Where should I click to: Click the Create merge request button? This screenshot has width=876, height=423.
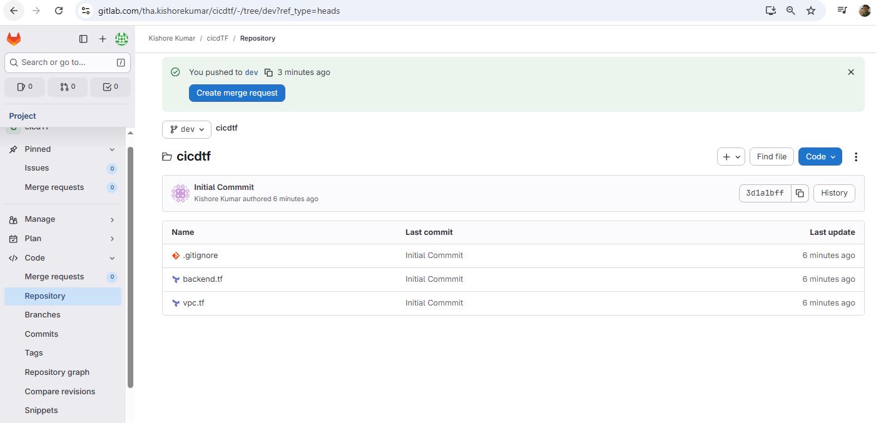click(x=237, y=93)
